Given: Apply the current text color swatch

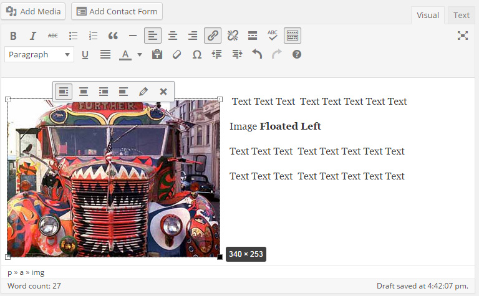Looking at the screenshot, I should pyautogui.click(x=125, y=55).
